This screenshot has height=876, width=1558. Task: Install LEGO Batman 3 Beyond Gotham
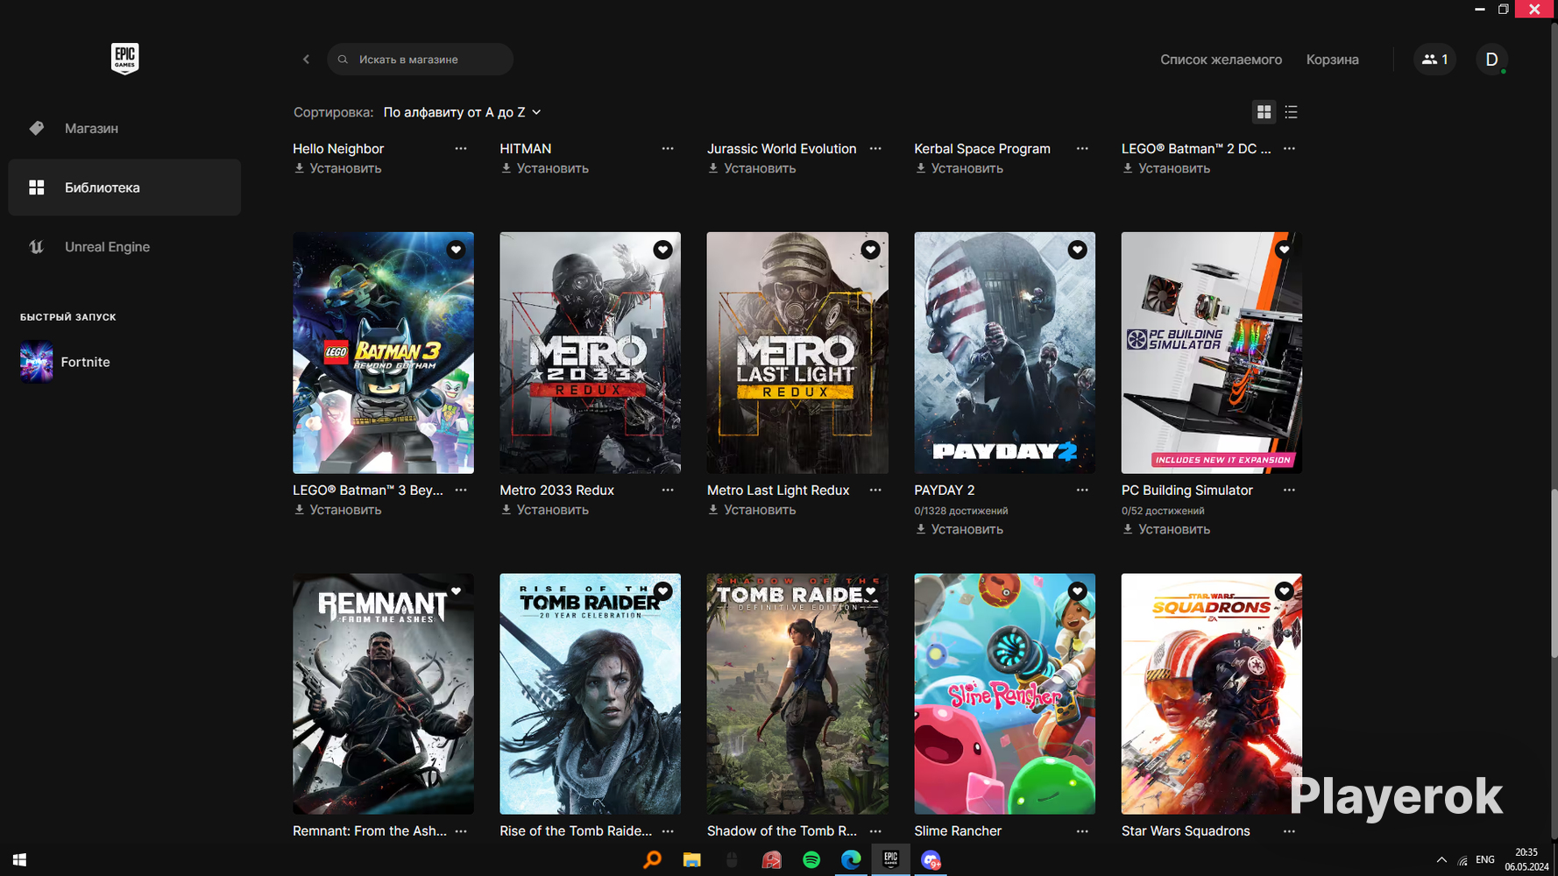click(x=338, y=510)
